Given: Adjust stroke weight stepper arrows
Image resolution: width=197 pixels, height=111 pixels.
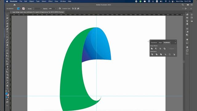Looking at the screenshot, I should [34, 9].
